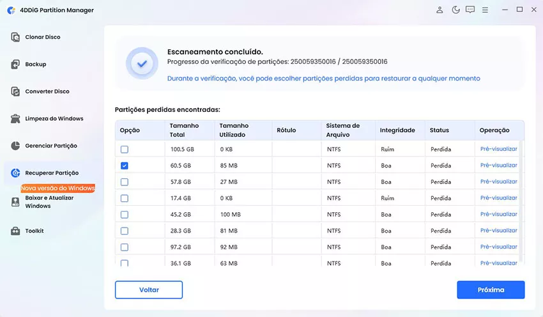
Task: Click the Status column header
Action: coord(450,130)
